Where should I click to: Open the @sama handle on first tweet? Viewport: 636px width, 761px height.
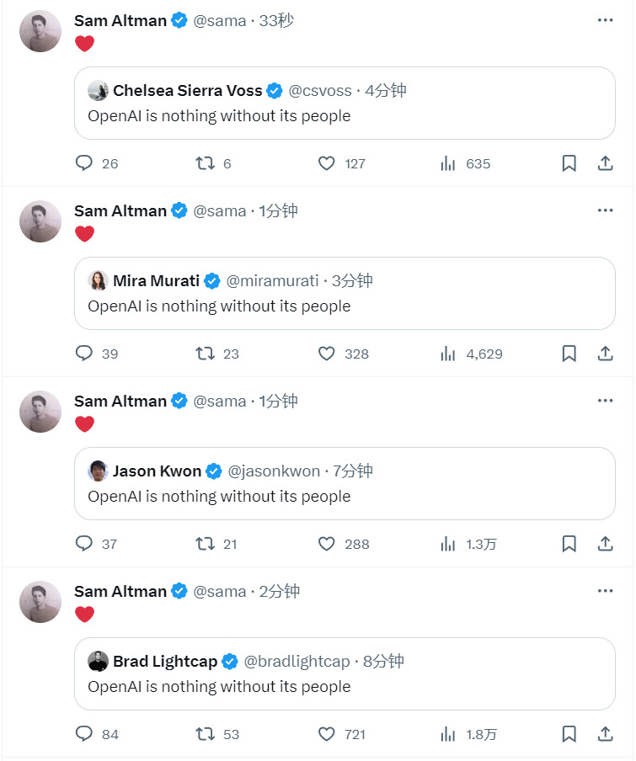(x=220, y=21)
